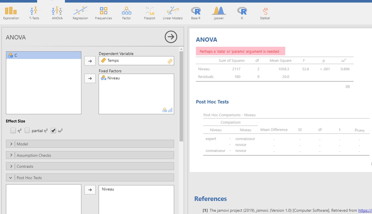Image resolution: width=372 pixels, height=214 pixels.
Task: Click the References heading in results
Action: coord(211,199)
